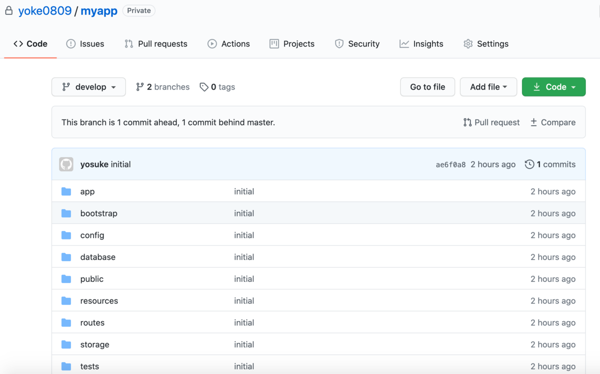Image resolution: width=600 pixels, height=374 pixels.
Task: Click the private lock icon beside yoke0809
Action: [x=9, y=10]
